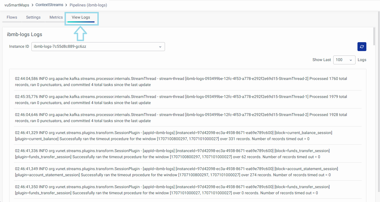Click the Instance ID label

coord(19,47)
